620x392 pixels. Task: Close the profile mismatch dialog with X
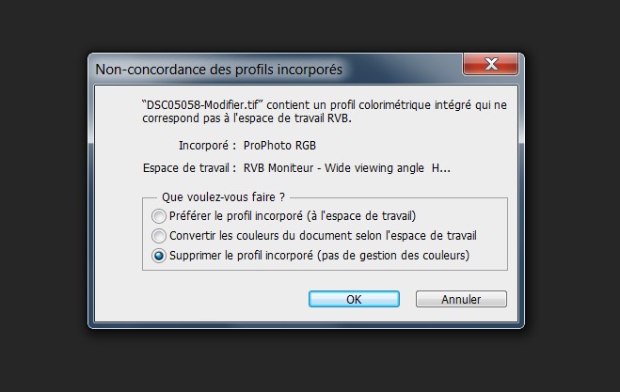coord(490,64)
